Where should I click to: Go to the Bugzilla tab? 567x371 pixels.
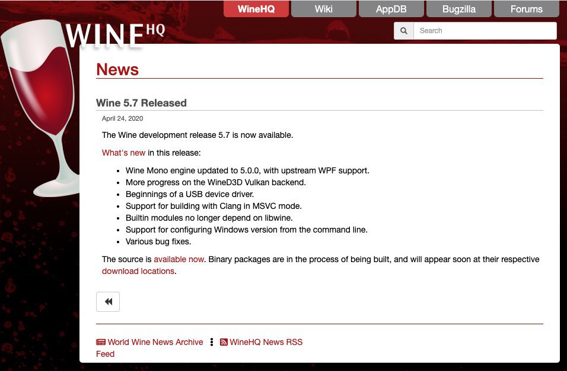coord(459,9)
